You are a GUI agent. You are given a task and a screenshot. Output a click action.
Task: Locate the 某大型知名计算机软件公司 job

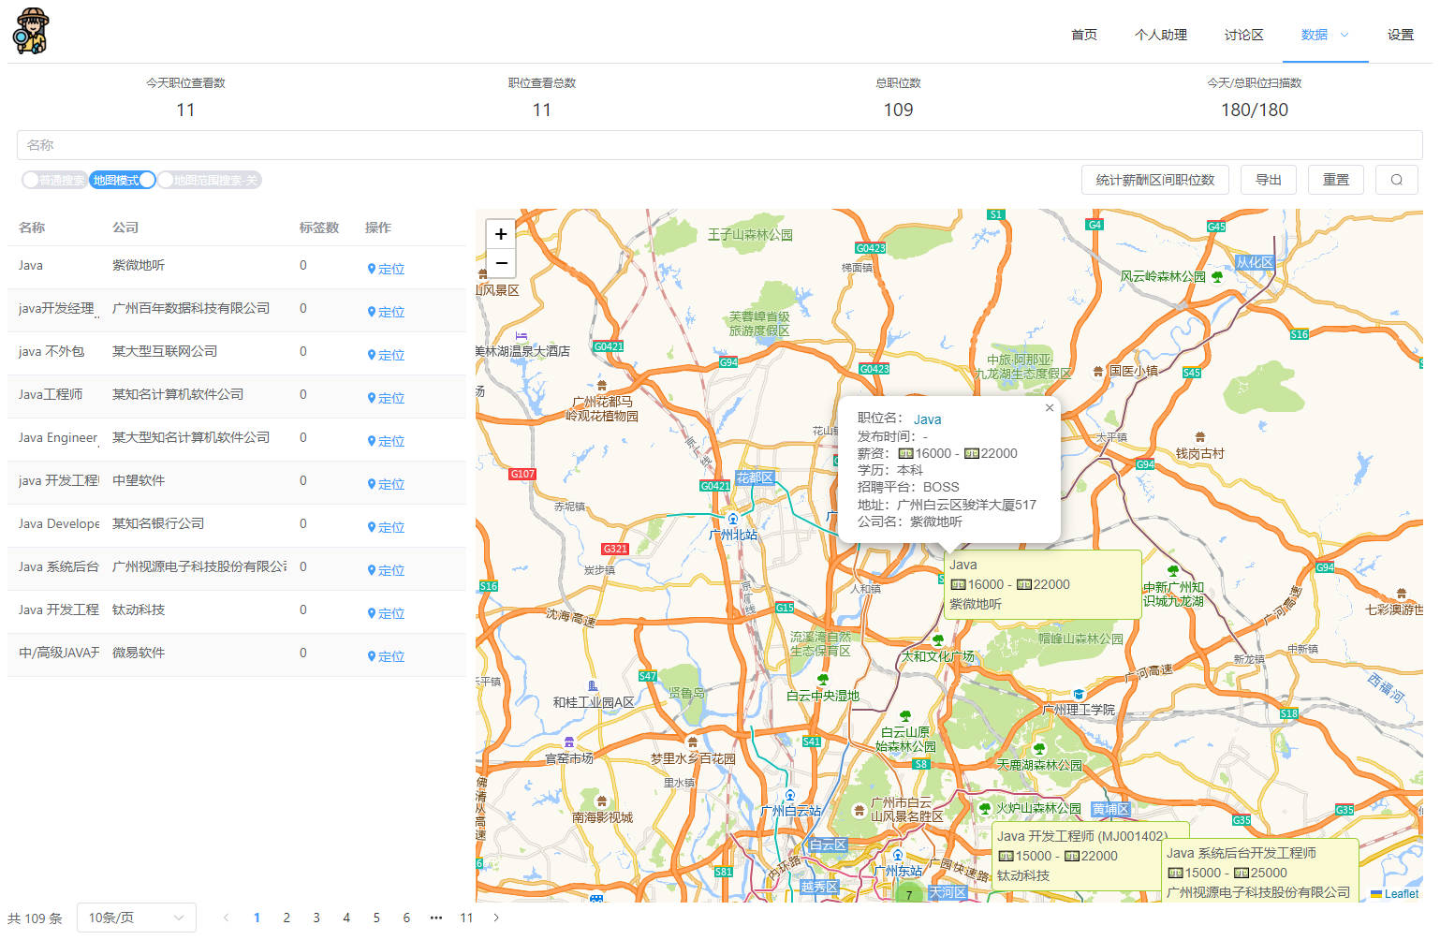click(x=386, y=441)
